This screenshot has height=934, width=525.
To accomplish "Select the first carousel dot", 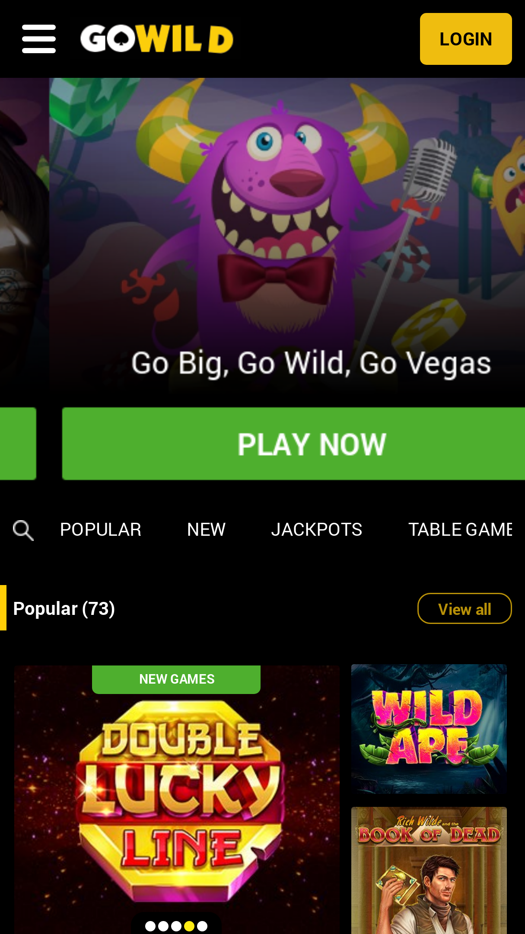I will coord(150,926).
